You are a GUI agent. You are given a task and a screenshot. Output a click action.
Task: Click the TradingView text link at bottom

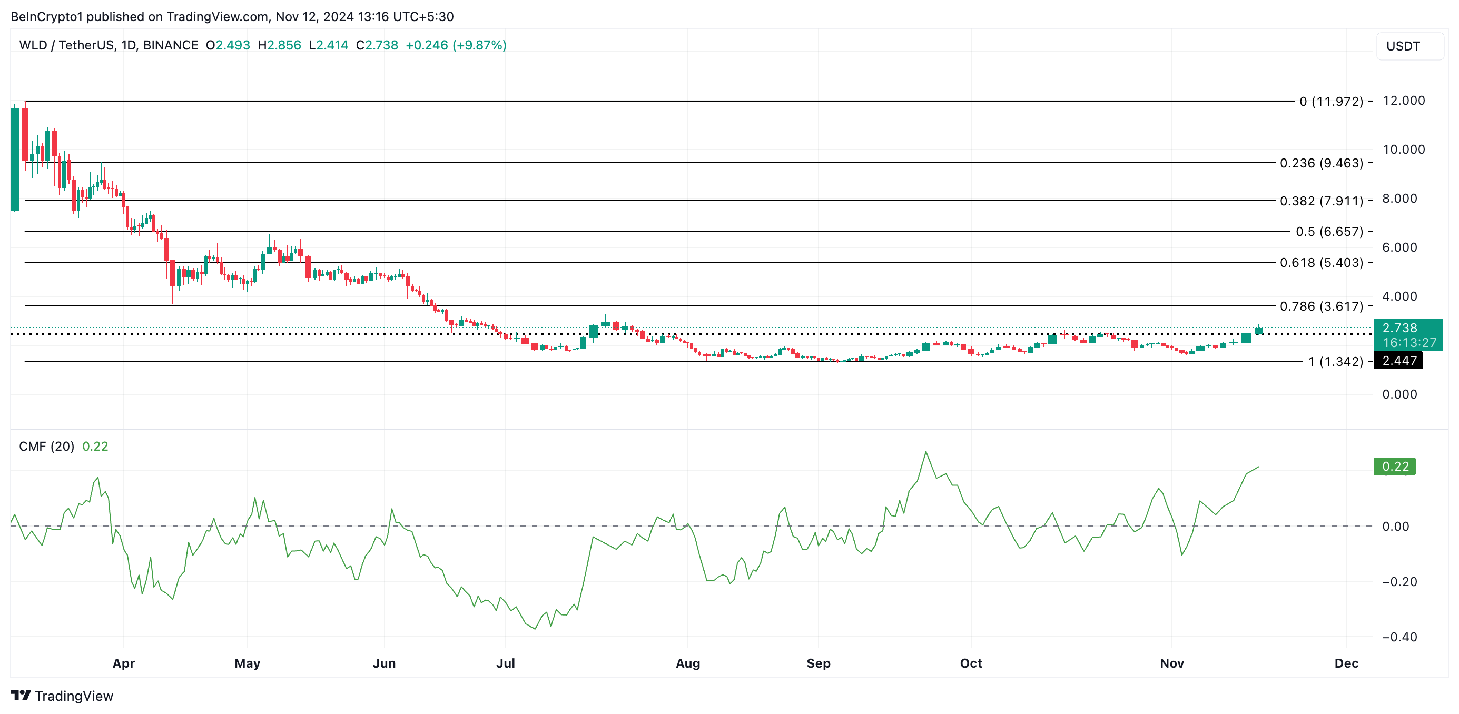pyautogui.click(x=74, y=696)
